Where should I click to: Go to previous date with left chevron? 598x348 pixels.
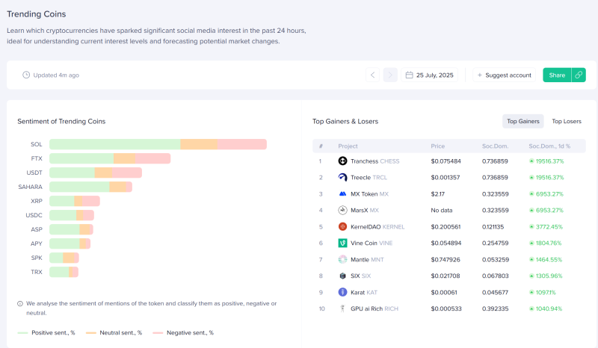click(372, 75)
